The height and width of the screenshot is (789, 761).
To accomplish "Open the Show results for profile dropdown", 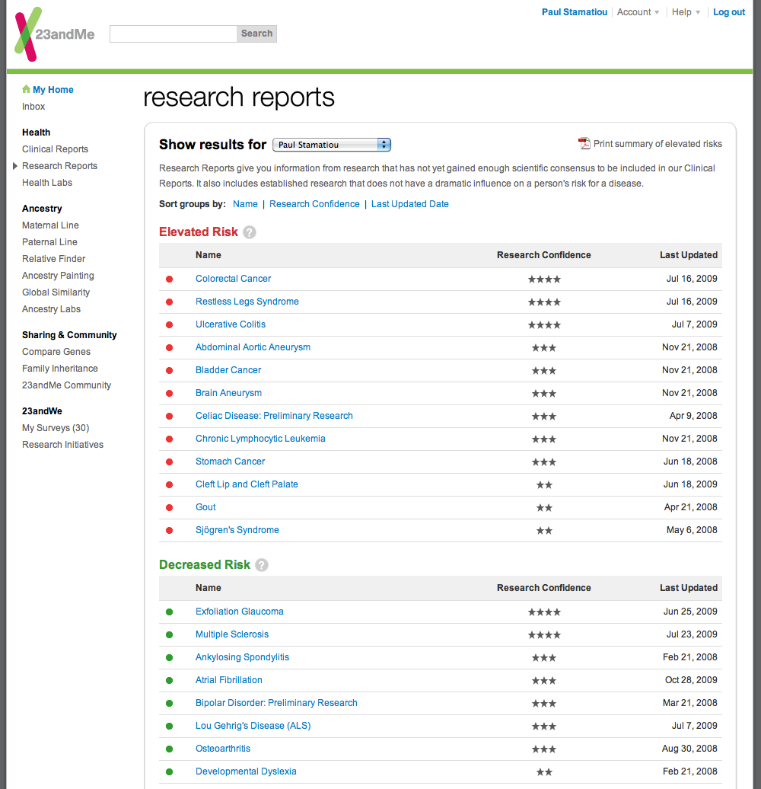I will tap(331, 145).
